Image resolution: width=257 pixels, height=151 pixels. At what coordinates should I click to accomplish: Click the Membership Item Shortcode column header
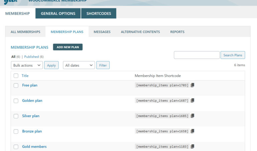tap(158, 75)
